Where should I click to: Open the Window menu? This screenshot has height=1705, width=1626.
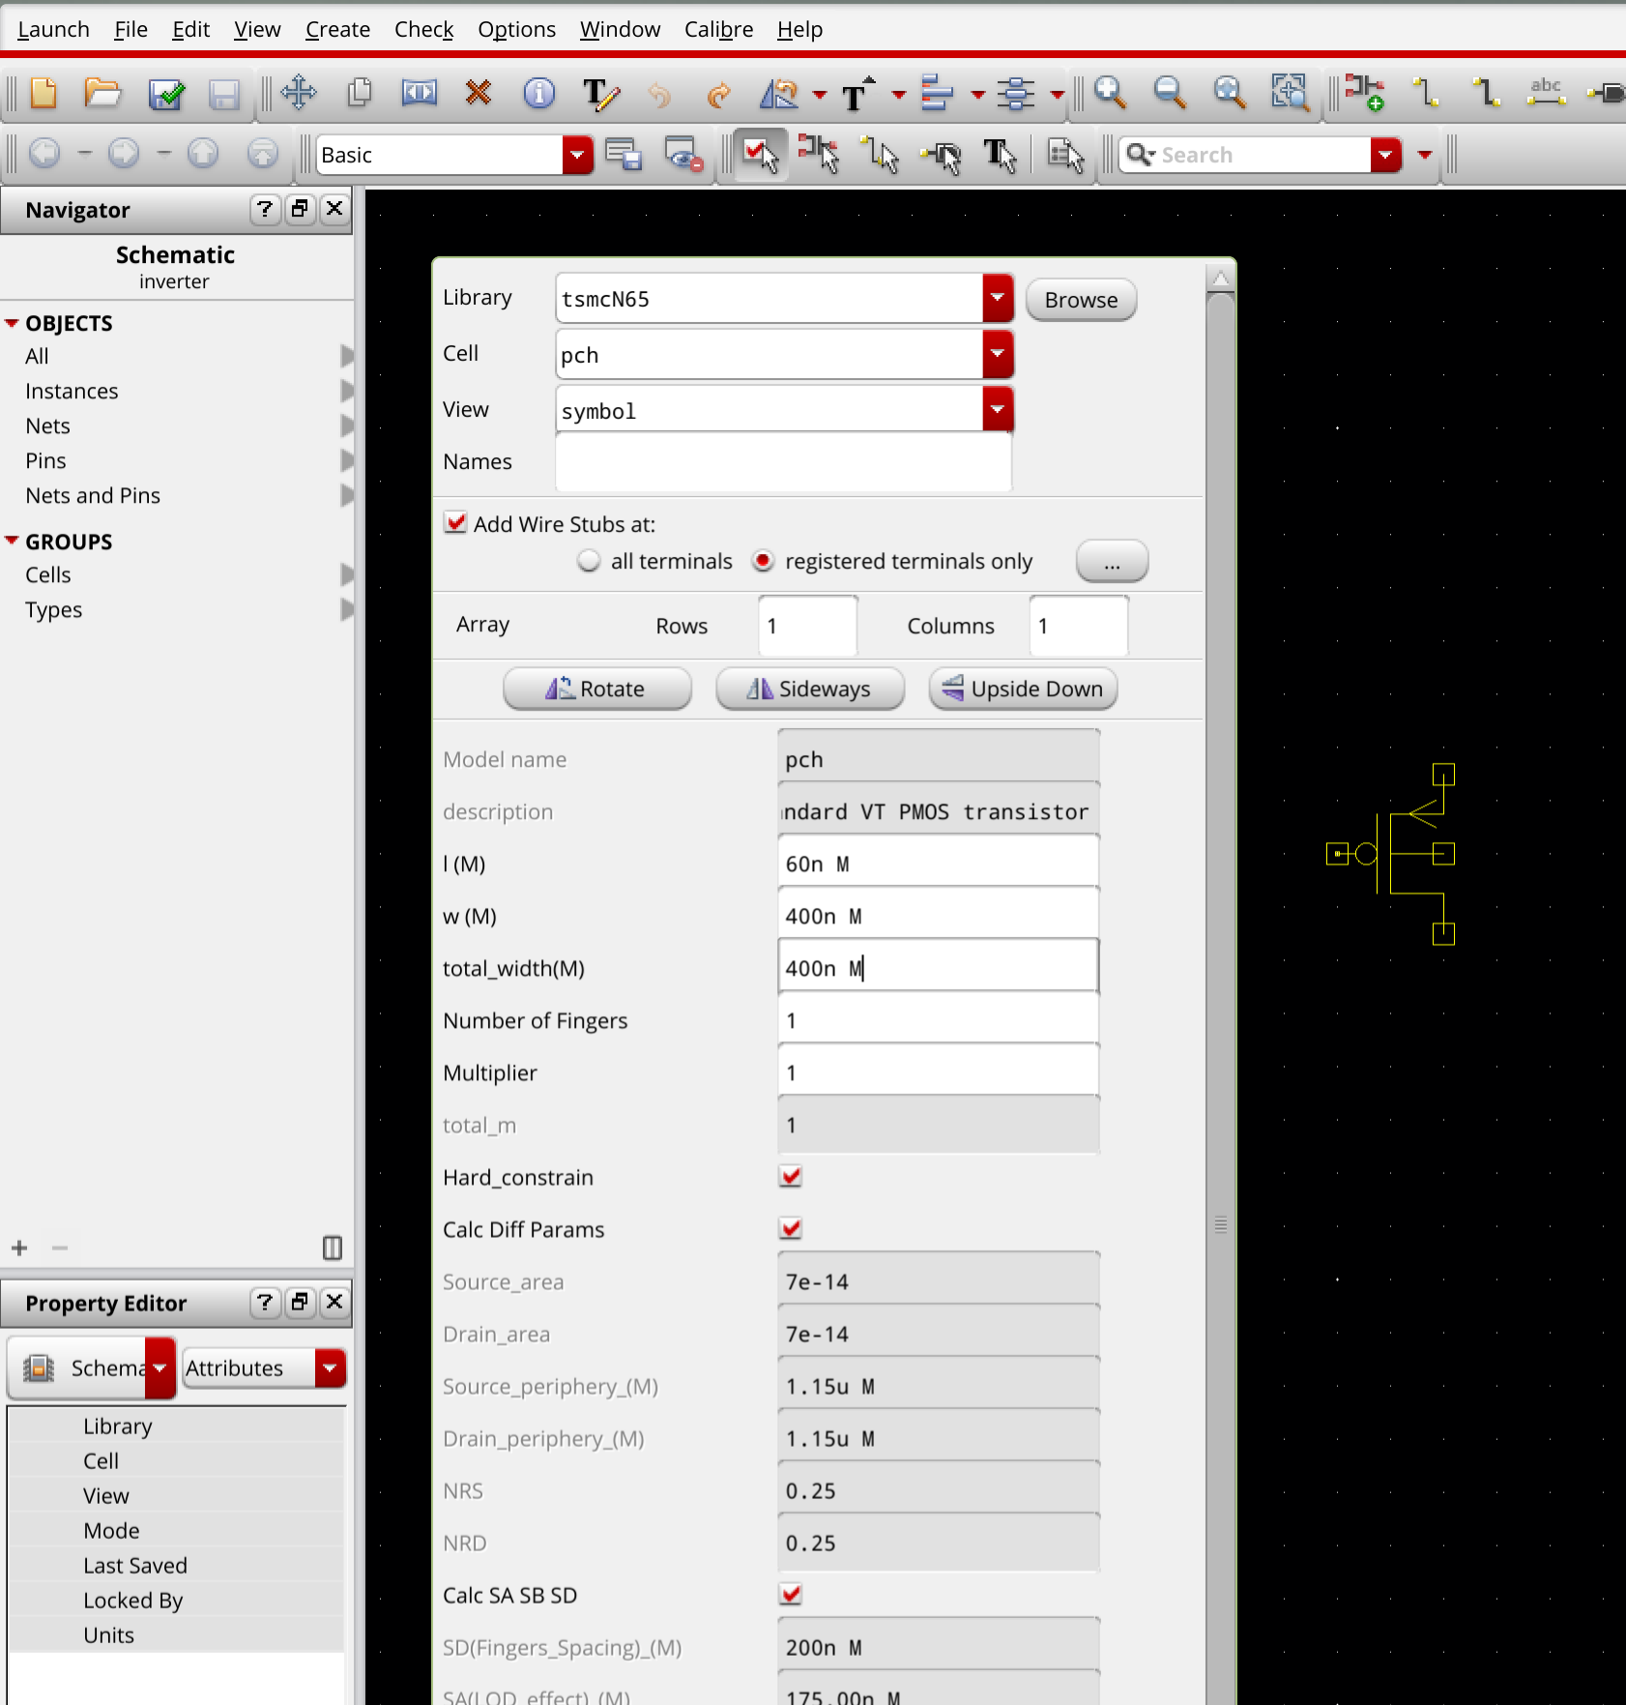(620, 29)
